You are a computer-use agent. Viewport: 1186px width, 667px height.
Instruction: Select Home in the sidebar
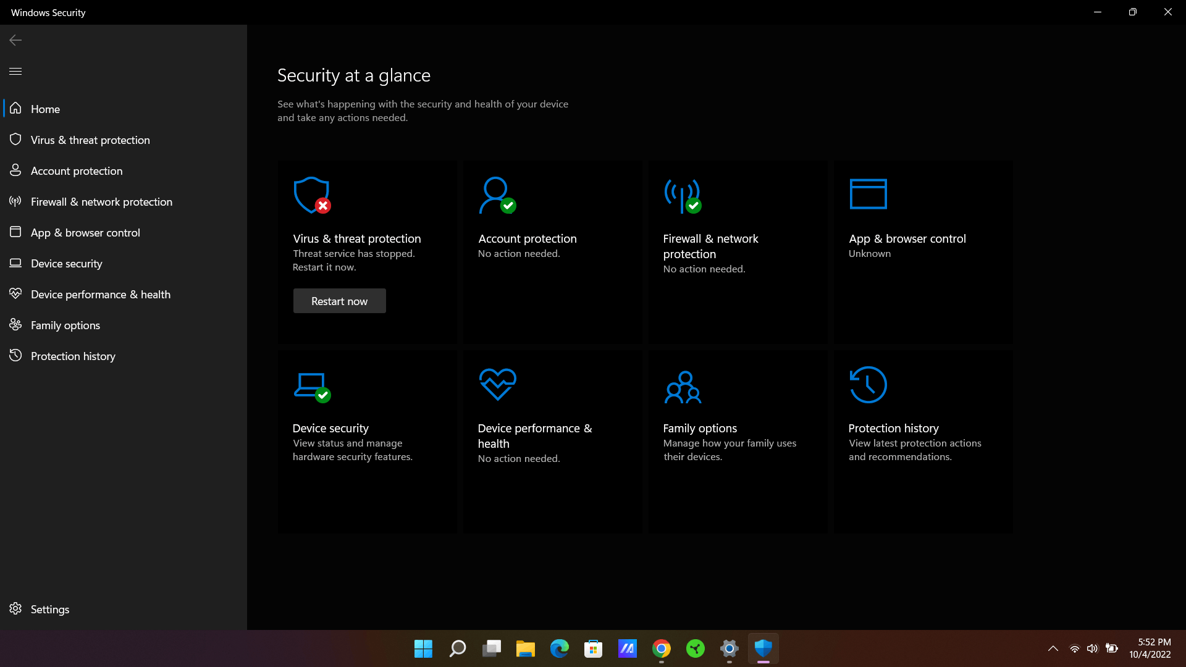point(45,109)
